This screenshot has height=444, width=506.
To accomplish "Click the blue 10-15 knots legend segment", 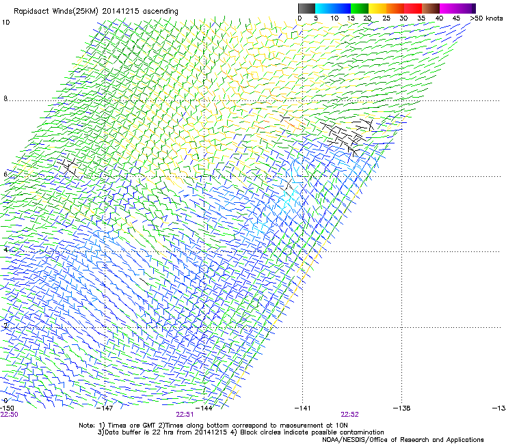I will [x=342, y=8].
